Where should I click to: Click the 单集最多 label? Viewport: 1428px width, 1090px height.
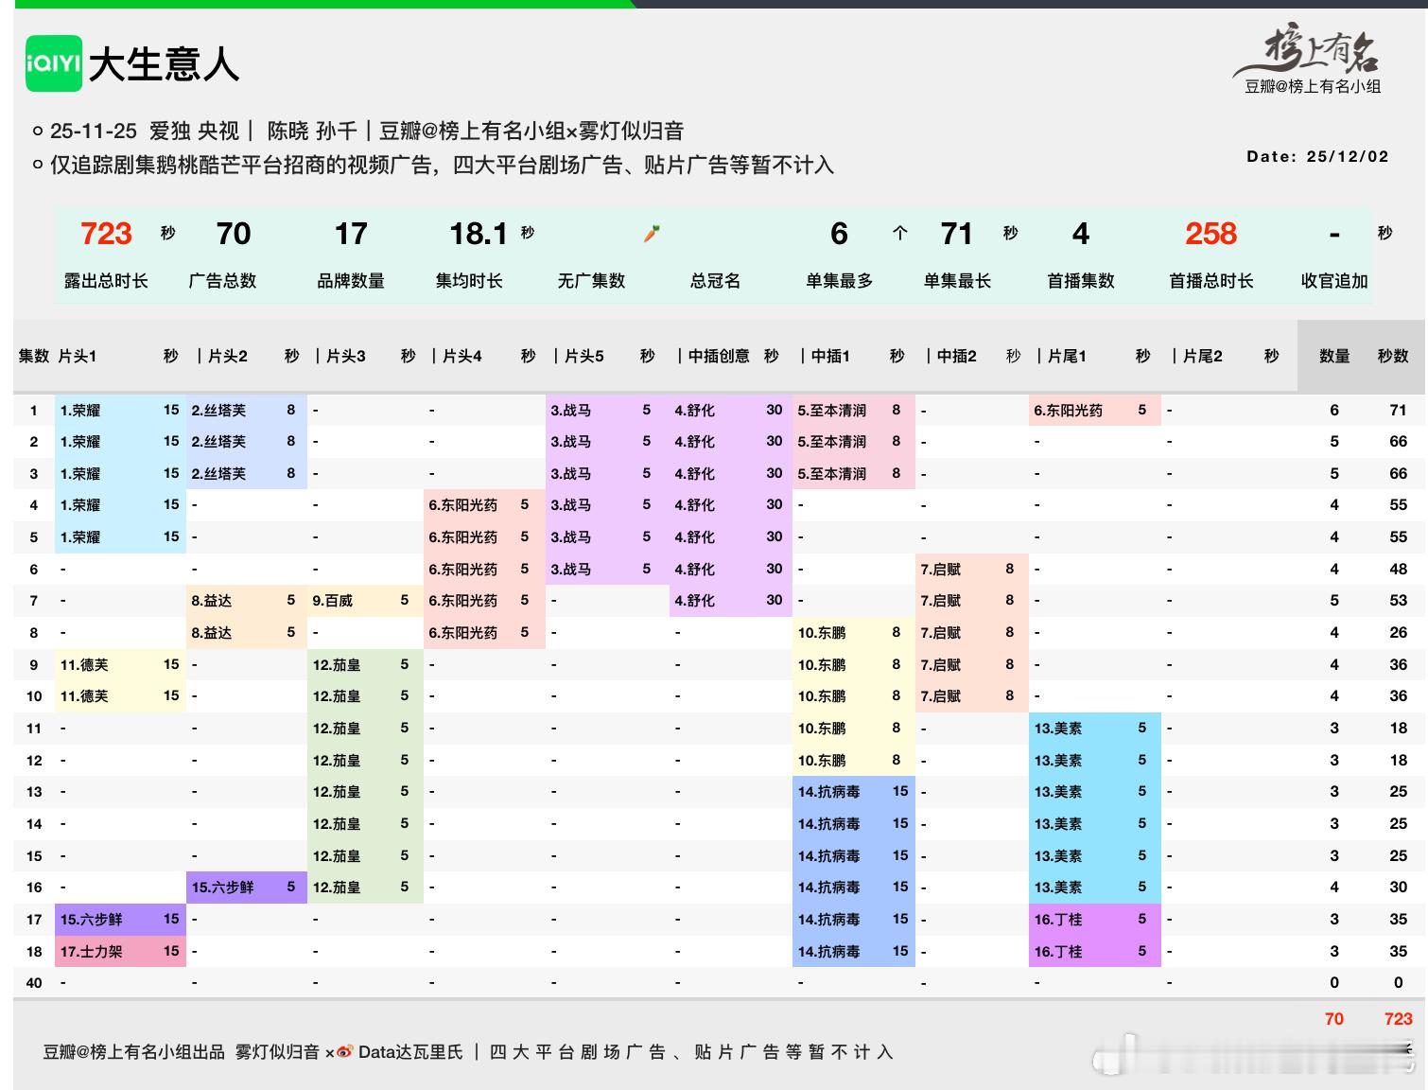(x=840, y=281)
